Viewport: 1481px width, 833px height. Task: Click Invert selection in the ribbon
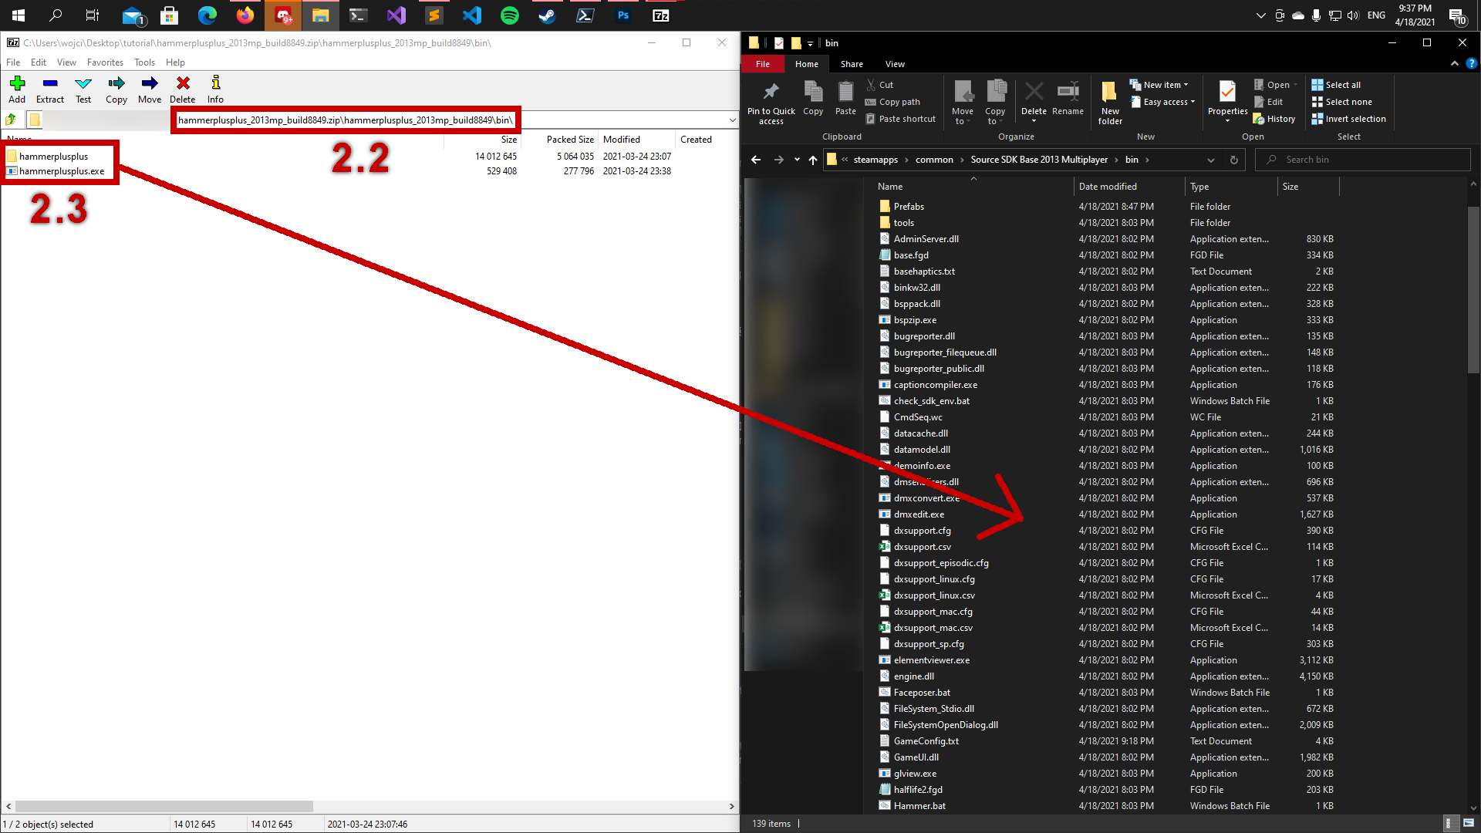point(1354,119)
